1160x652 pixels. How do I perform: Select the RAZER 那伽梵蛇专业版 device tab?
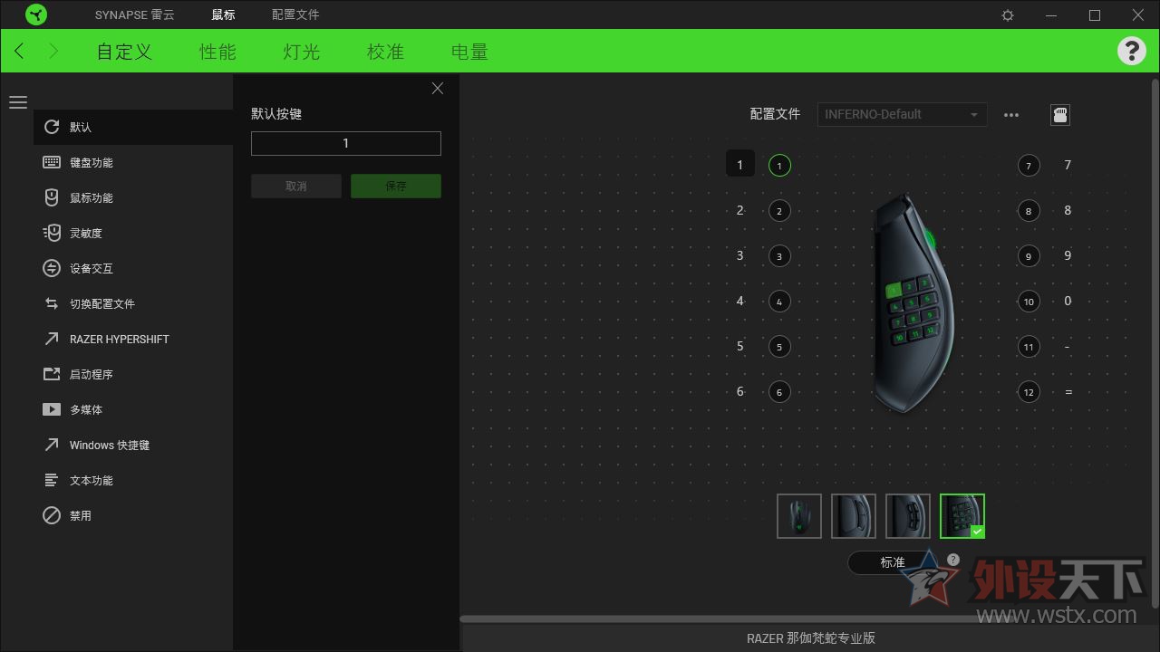(x=811, y=638)
